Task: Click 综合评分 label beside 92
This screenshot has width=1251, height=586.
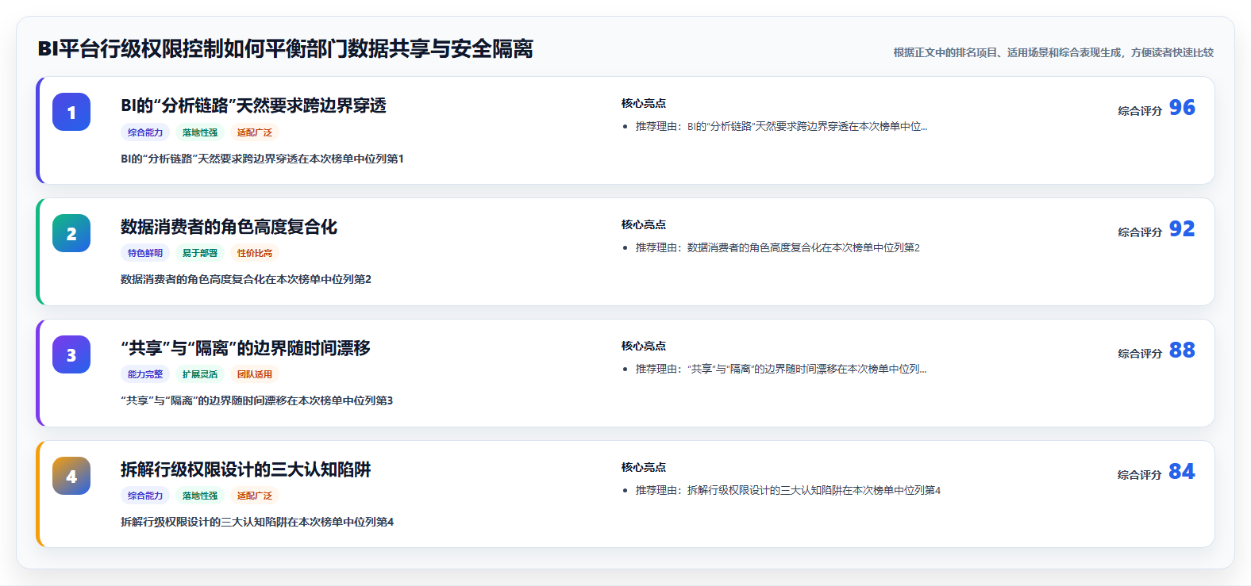Action: pos(1140,232)
